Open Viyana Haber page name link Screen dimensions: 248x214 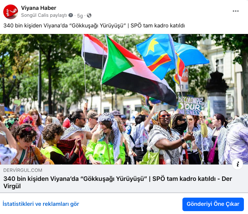[x=39, y=8]
